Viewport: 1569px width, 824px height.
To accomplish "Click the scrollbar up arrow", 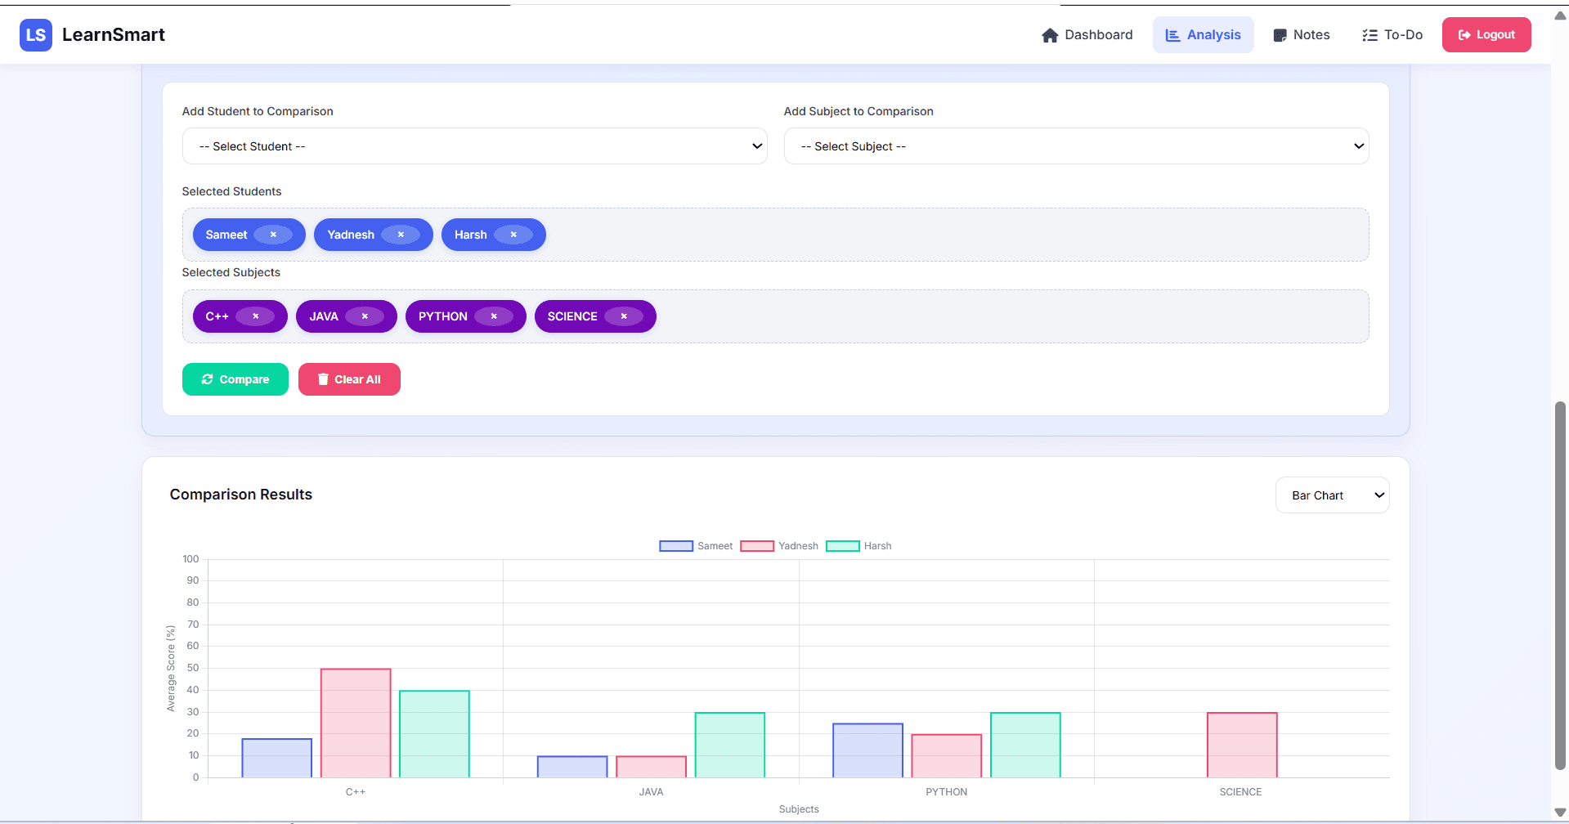I will [1560, 15].
